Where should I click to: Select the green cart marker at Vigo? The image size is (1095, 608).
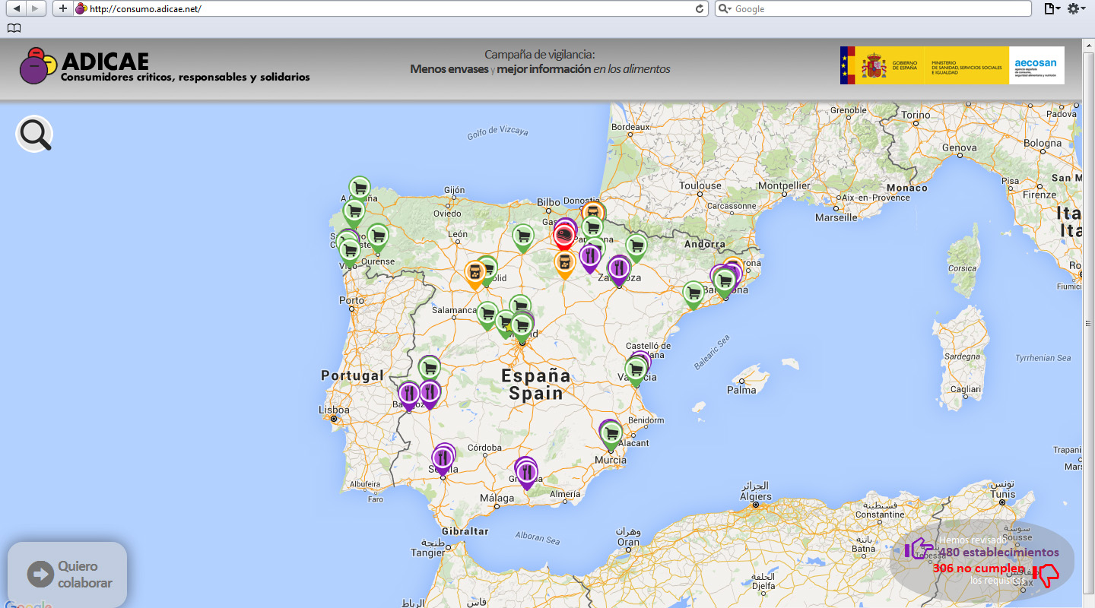349,251
